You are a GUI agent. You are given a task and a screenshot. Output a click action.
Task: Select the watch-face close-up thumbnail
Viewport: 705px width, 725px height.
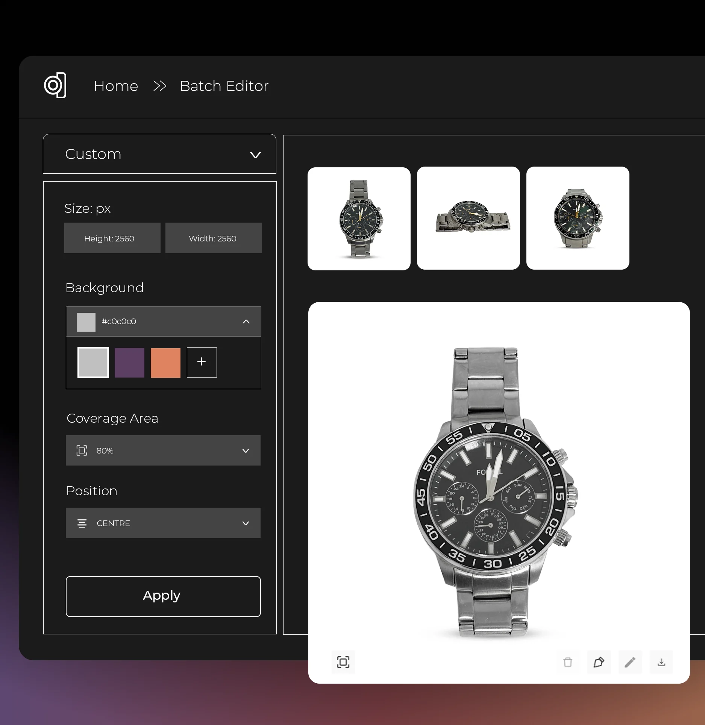pos(578,218)
